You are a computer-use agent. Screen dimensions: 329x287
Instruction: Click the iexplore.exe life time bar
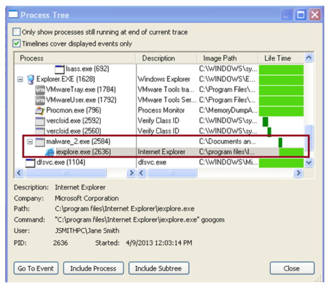(291, 152)
